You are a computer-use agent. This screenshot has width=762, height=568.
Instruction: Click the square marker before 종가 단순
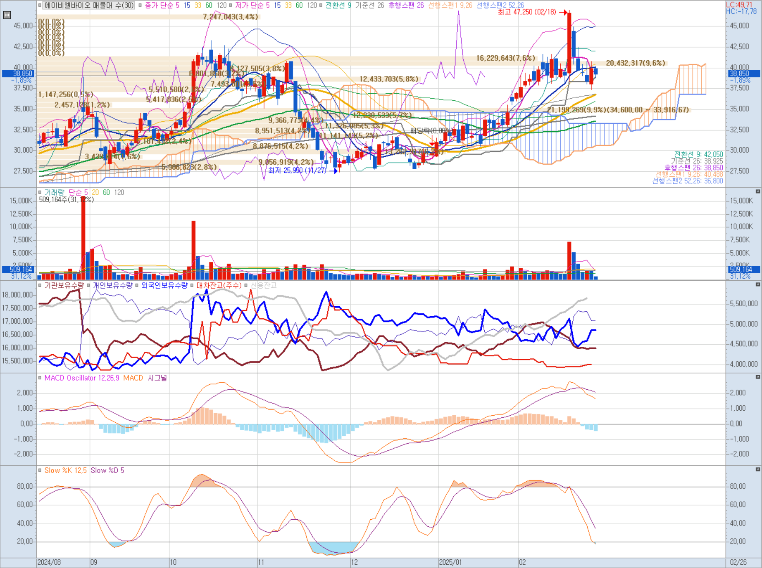140,5
